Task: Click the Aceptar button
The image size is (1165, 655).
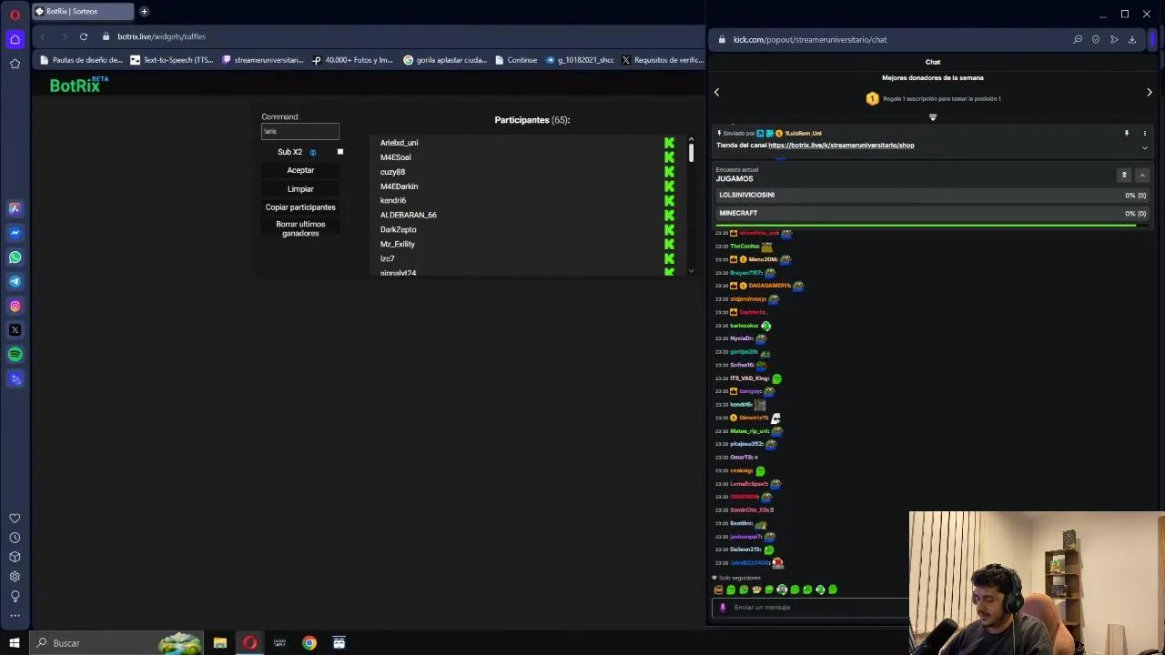Action: [300, 170]
